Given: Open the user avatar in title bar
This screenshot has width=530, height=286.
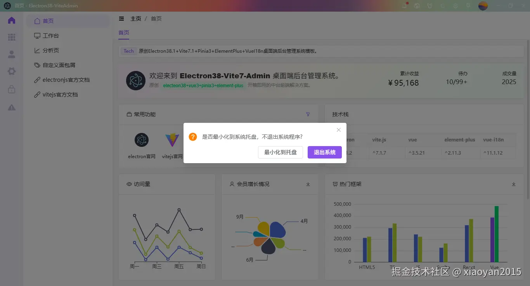Looking at the screenshot, I should 483,6.
